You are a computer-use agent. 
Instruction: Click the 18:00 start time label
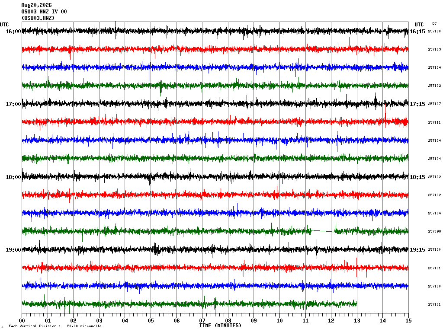pos(13,177)
